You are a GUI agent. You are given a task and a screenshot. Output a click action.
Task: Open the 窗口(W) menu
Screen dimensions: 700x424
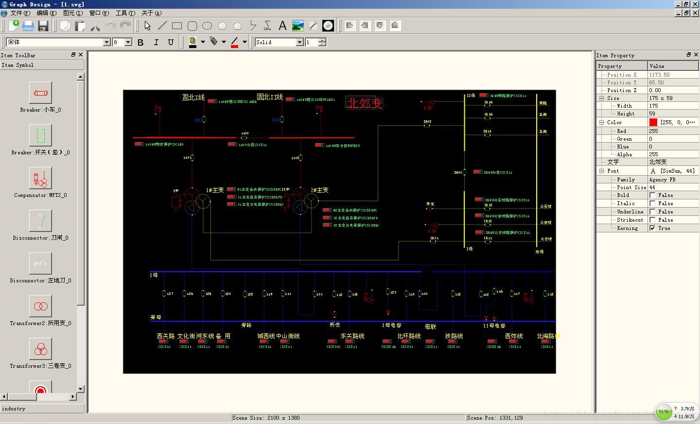pyautogui.click(x=99, y=13)
